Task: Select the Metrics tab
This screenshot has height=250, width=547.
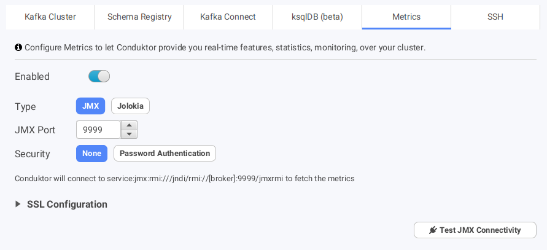Action: [406, 17]
